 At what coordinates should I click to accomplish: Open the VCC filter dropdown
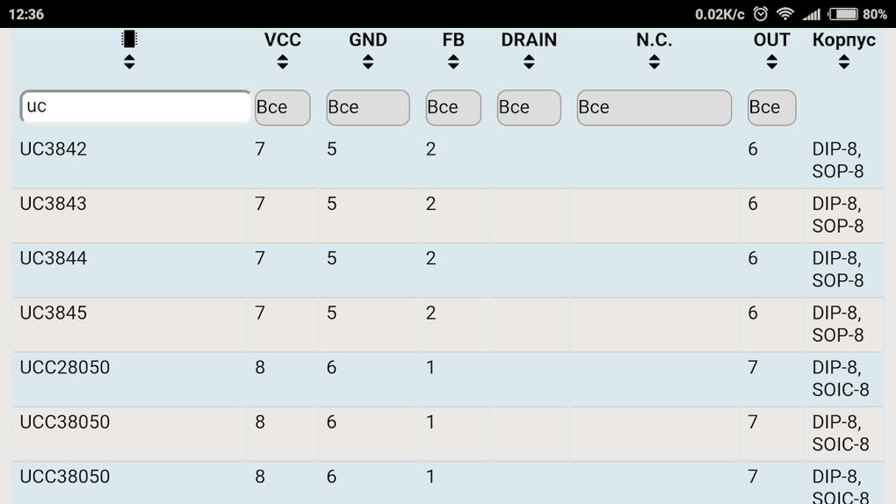[x=282, y=107]
